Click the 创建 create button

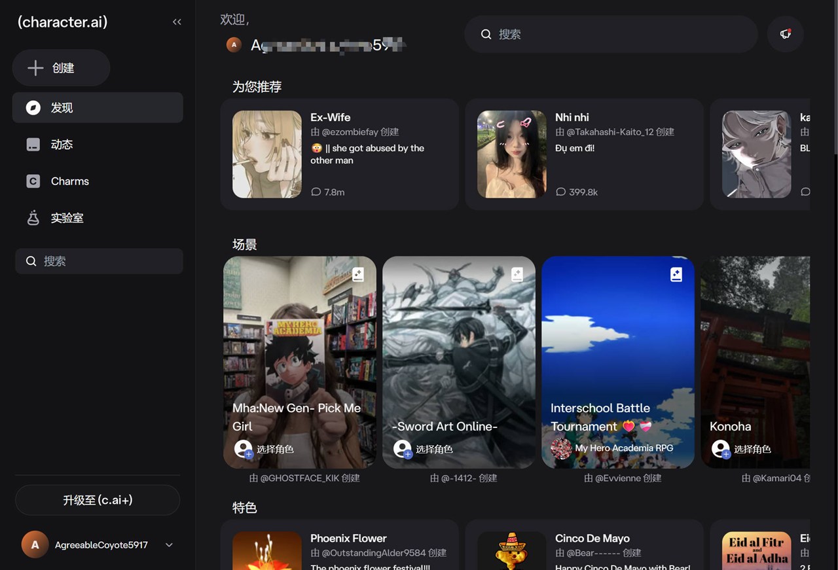coord(61,68)
